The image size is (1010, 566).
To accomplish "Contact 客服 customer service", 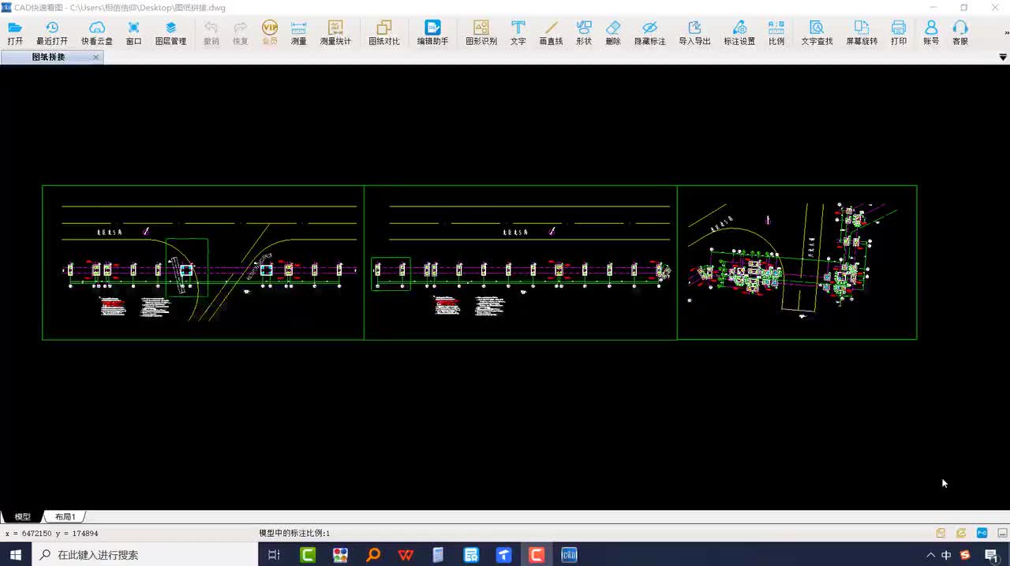I will (960, 33).
